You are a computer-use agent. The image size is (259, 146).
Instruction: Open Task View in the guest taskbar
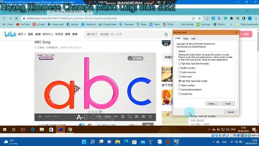coord(23,129)
